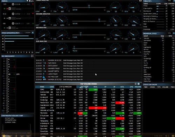Click the TYPE header in Stock CAM Radar
Image resolution: width=175 pixels, height=137 pixels.
[159, 87]
